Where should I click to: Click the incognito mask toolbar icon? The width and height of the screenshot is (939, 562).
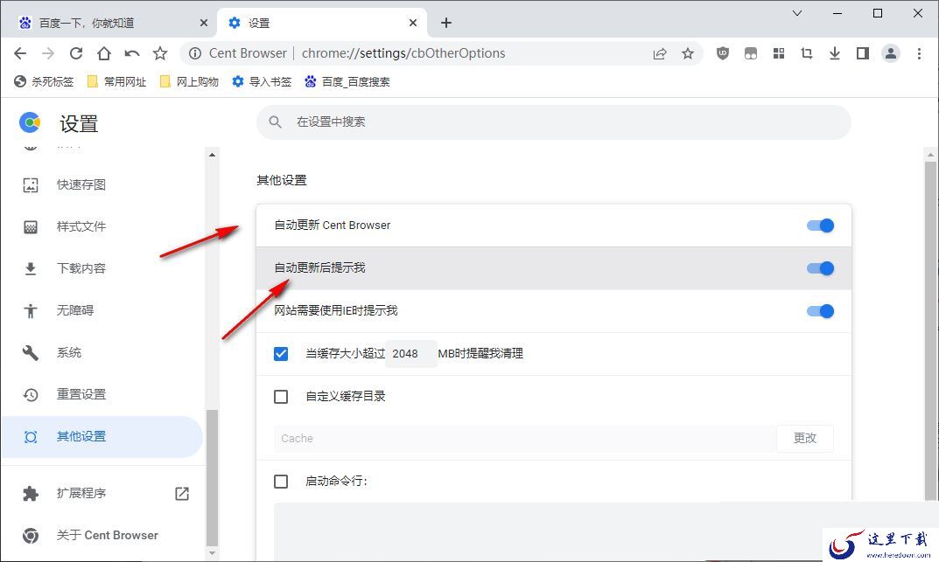[x=750, y=53]
